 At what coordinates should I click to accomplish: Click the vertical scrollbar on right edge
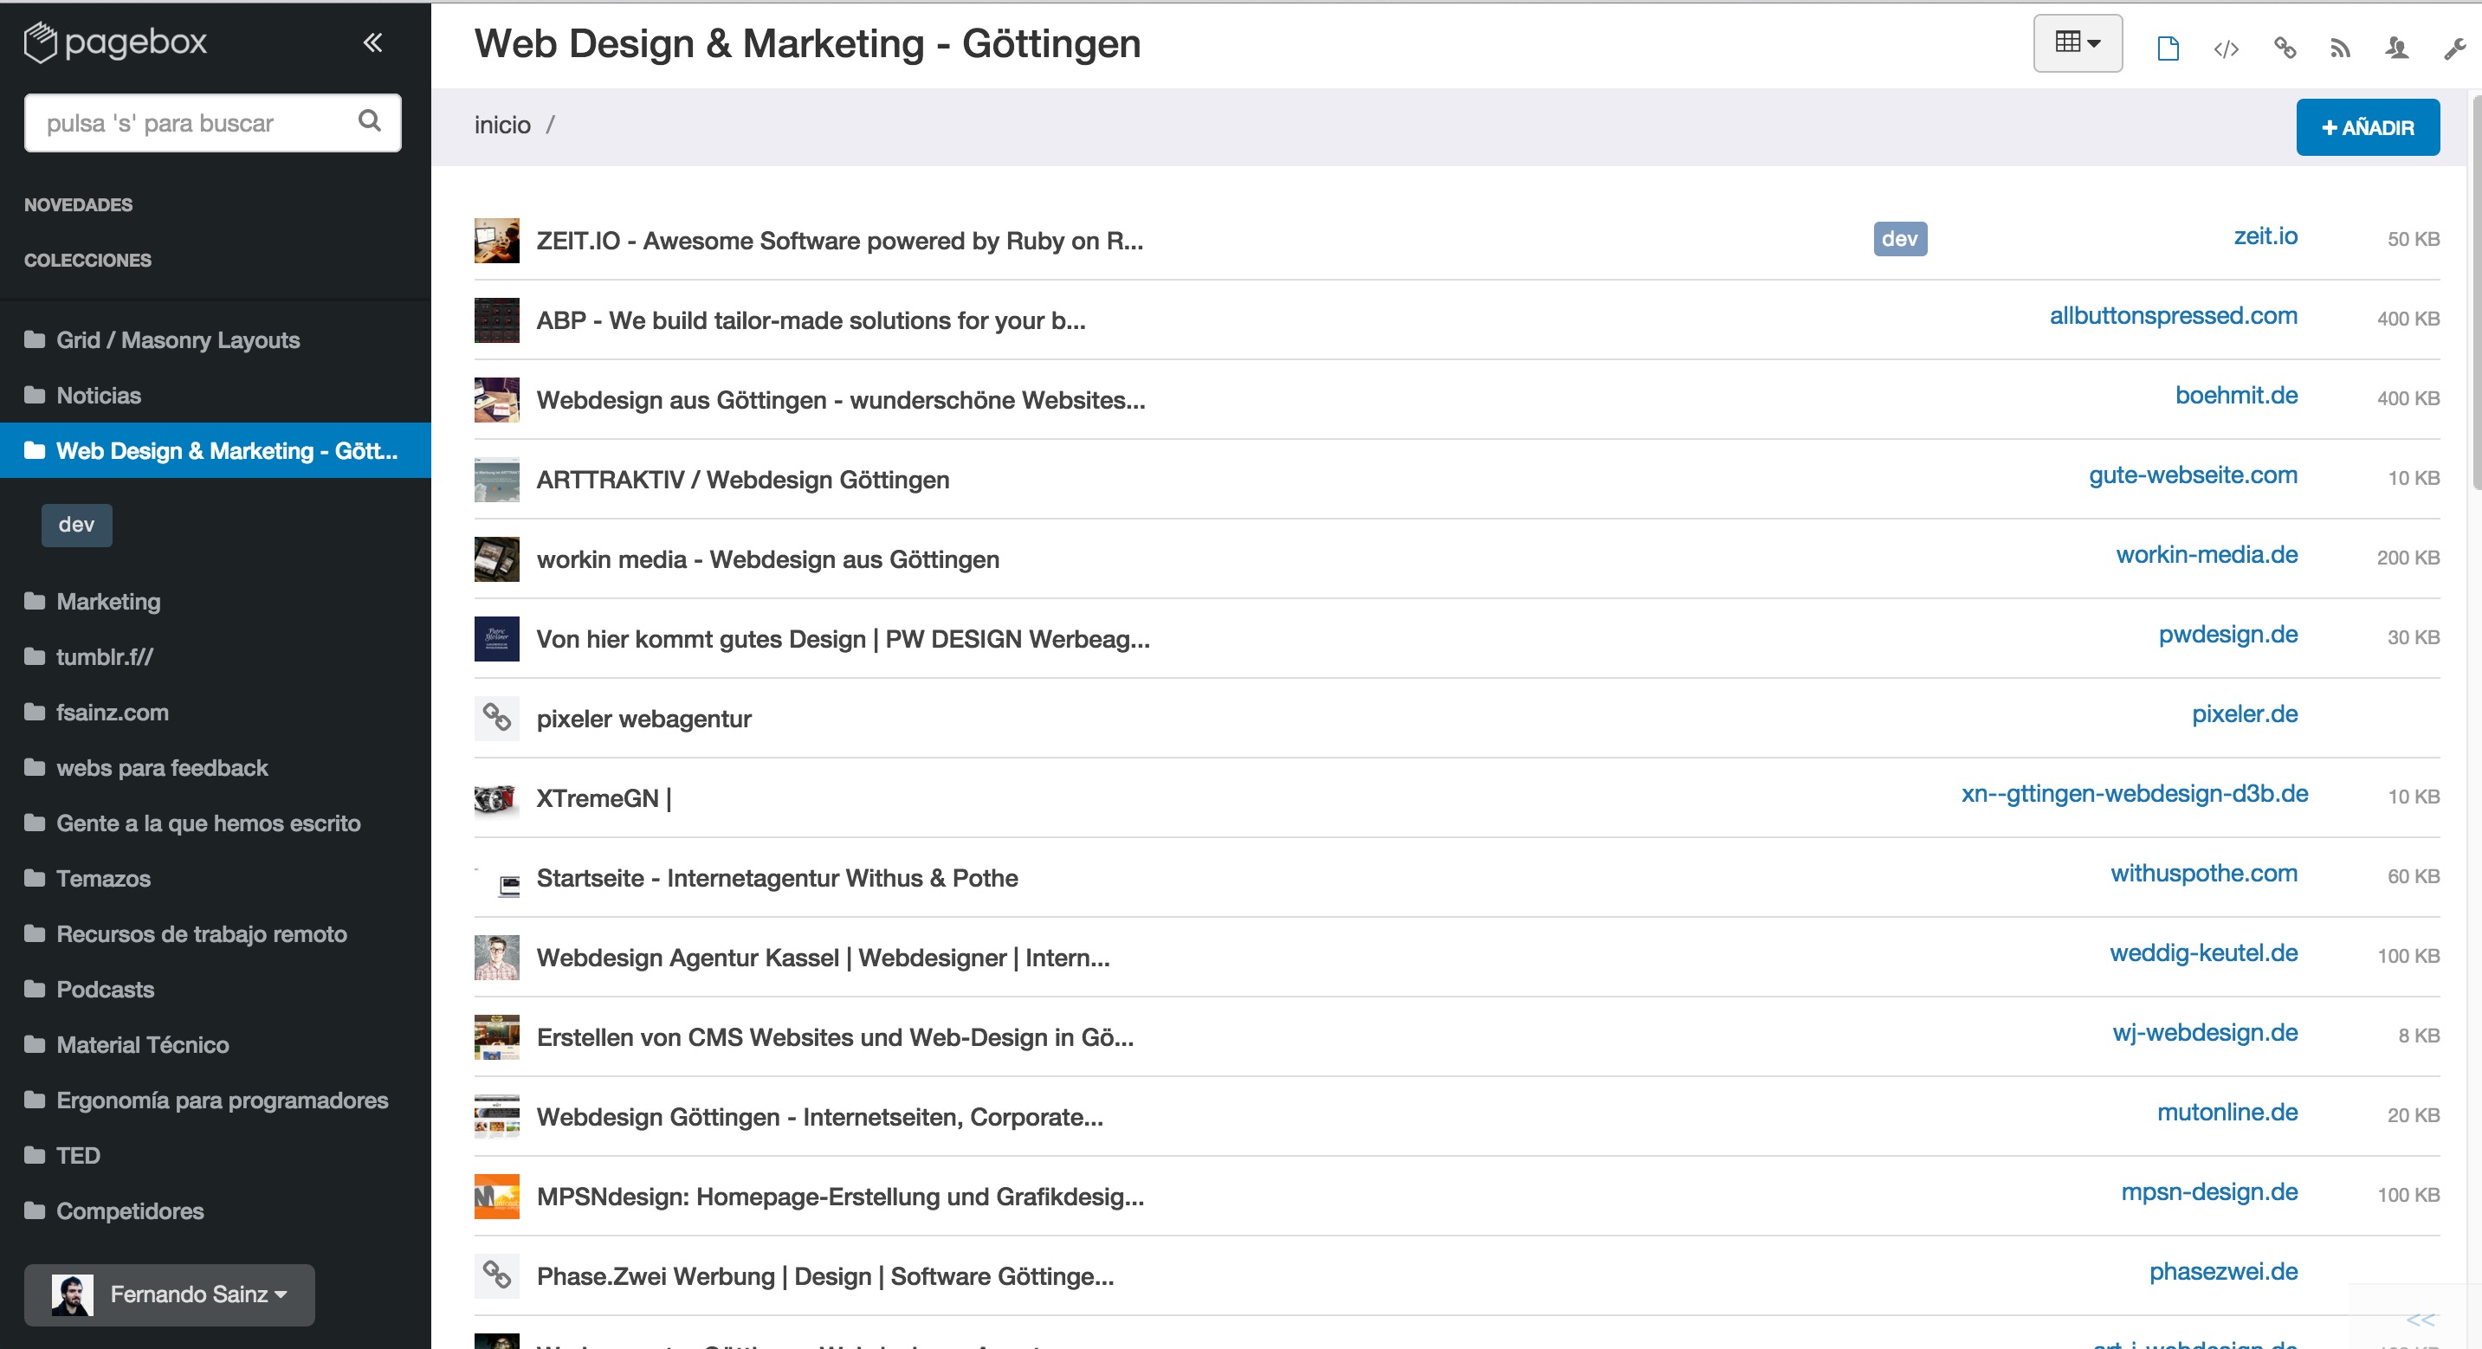[x=2476, y=294]
